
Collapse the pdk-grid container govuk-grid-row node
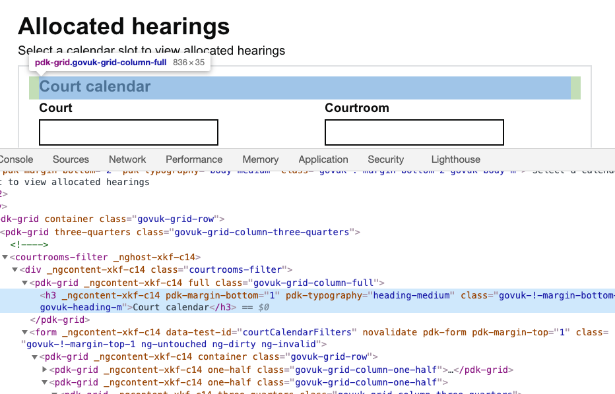pos(34,357)
